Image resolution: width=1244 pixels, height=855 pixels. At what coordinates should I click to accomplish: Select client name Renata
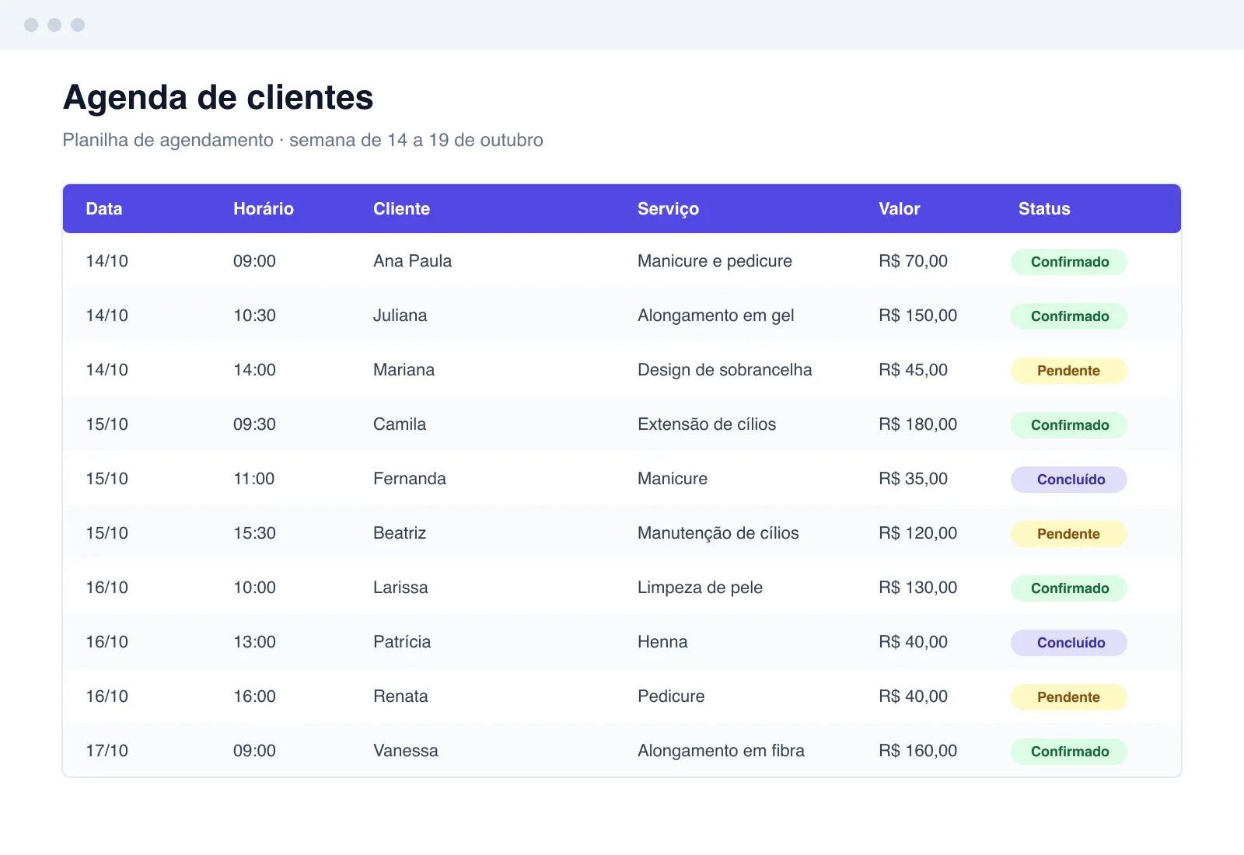(400, 696)
